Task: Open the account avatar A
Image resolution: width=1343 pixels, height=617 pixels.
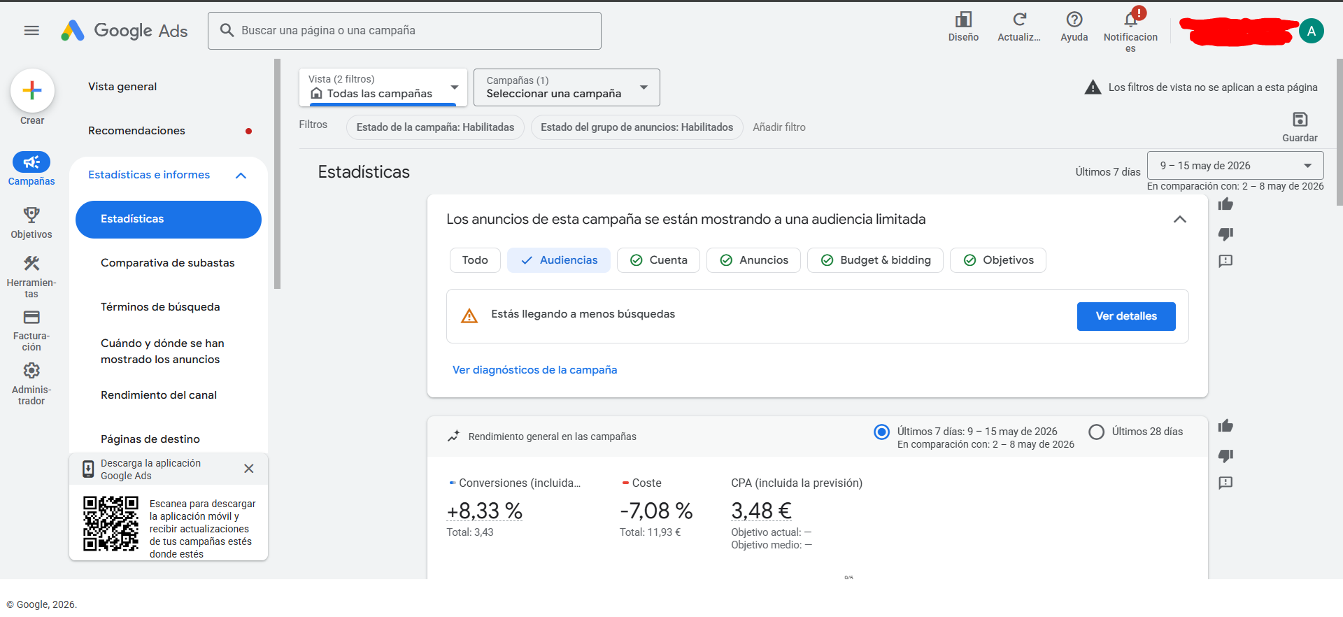Action: pyautogui.click(x=1312, y=31)
